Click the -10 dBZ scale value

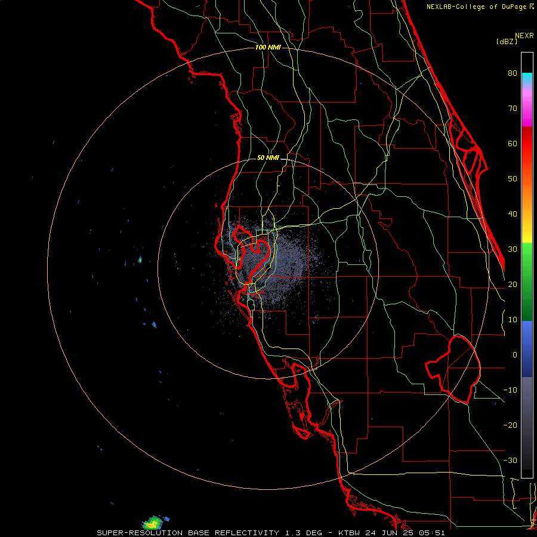click(x=510, y=390)
